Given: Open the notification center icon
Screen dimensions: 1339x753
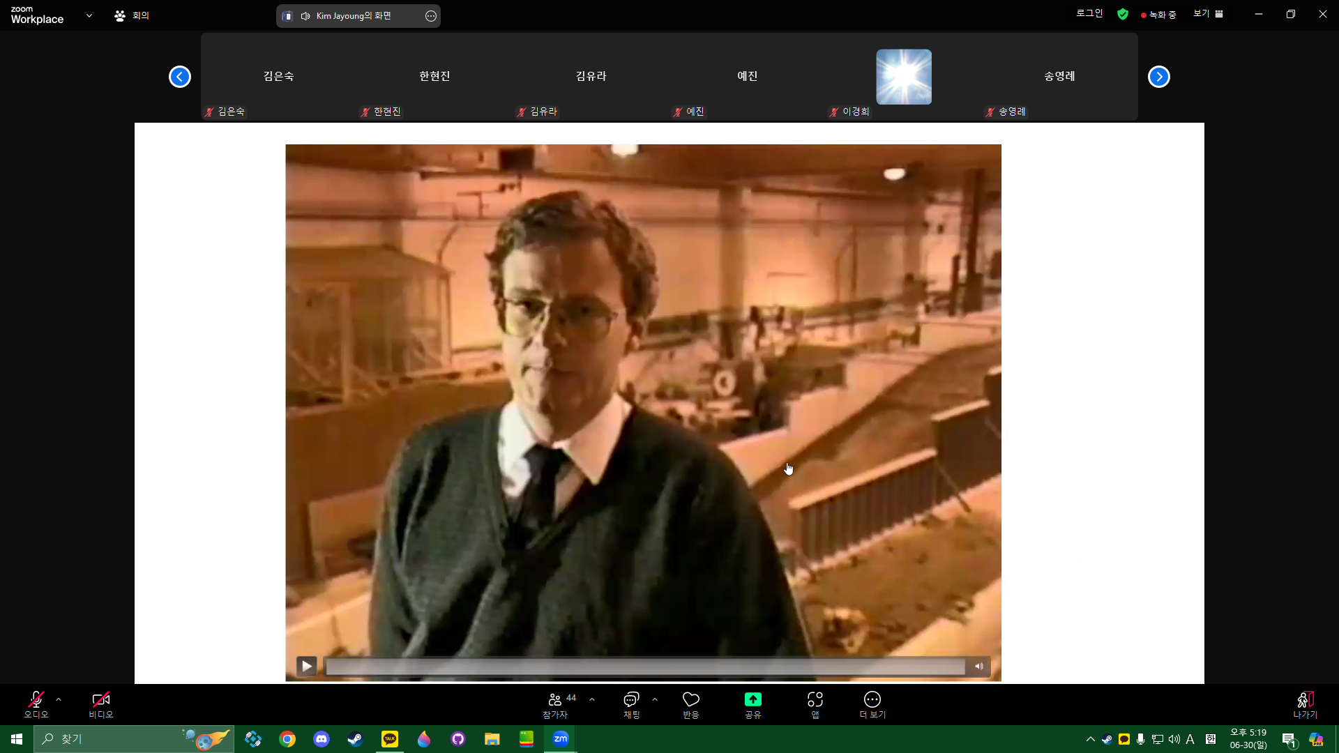Looking at the screenshot, I should coord(1289,740).
